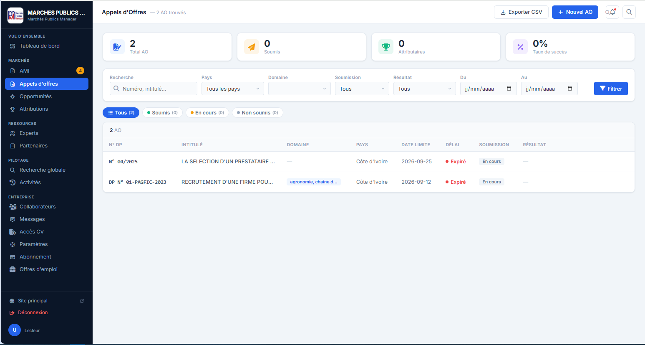Click the Taux de succès percent icon
This screenshot has height=345, width=645.
(x=520, y=47)
